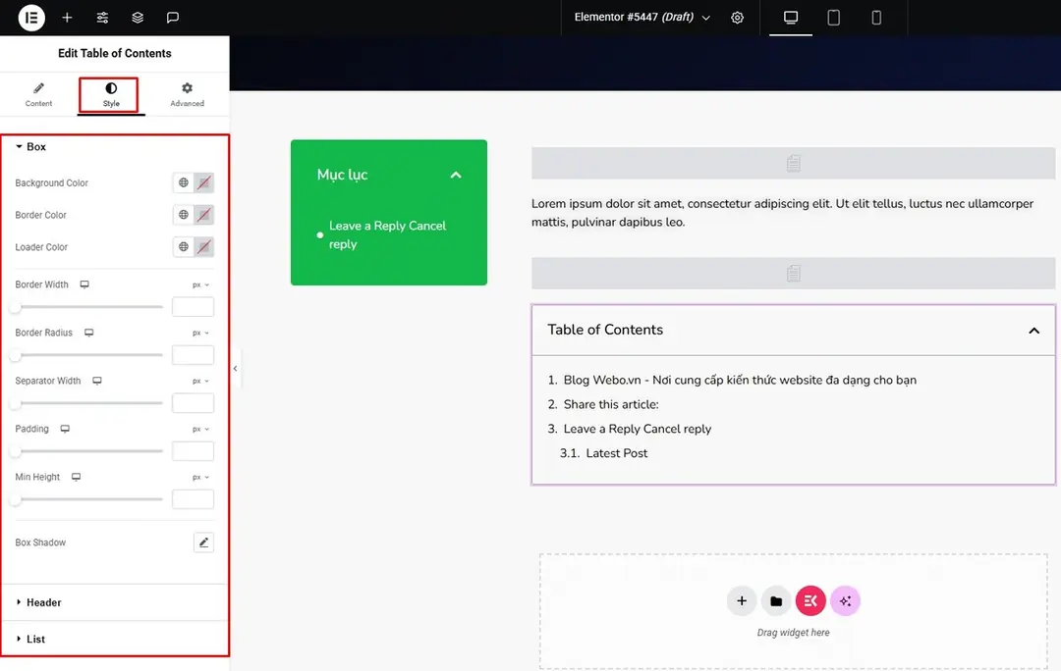The height and width of the screenshot is (671, 1061).
Task: Open the Content tab
Action: tap(38, 94)
